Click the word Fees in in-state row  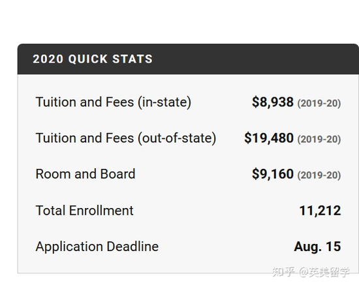119,102
